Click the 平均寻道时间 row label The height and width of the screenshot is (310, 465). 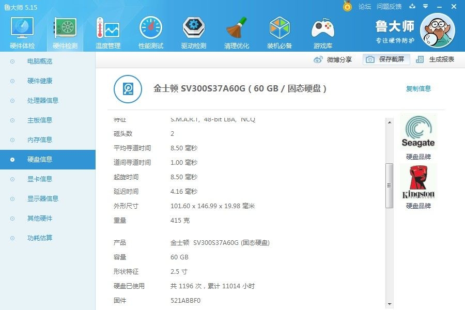(132, 148)
